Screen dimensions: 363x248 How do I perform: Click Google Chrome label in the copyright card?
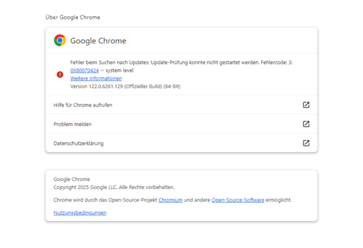71,179
